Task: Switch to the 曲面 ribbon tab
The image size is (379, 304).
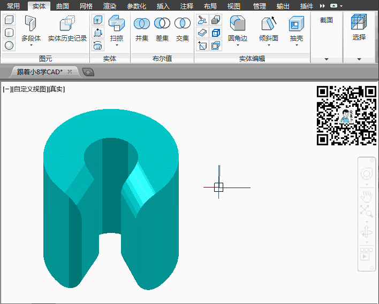Action: 63,6
